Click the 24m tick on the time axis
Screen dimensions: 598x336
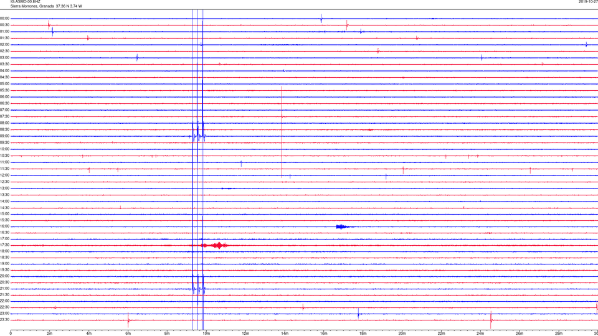point(480,334)
